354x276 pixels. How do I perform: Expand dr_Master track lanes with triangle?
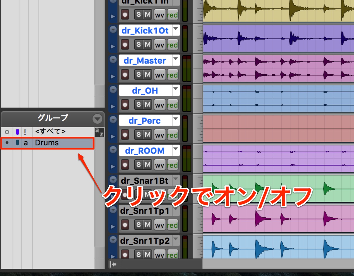pyautogui.click(x=113, y=76)
